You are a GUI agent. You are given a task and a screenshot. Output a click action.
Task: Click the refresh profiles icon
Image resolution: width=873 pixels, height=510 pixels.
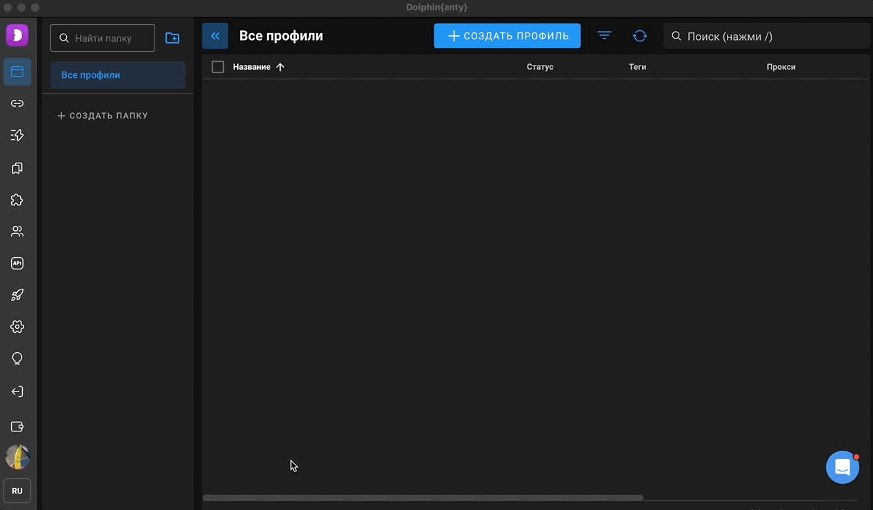pyautogui.click(x=639, y=36)
